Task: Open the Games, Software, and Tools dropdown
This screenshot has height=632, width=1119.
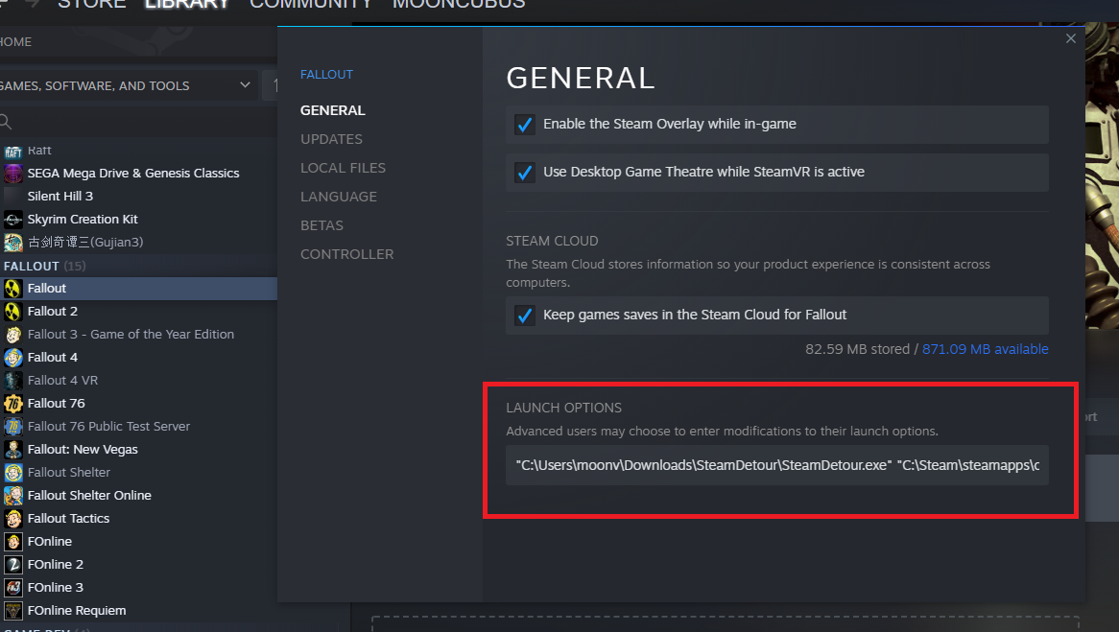Action: coord(125,85)
